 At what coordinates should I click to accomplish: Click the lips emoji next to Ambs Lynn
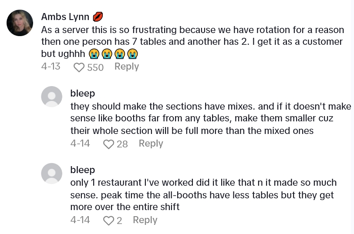98,17
